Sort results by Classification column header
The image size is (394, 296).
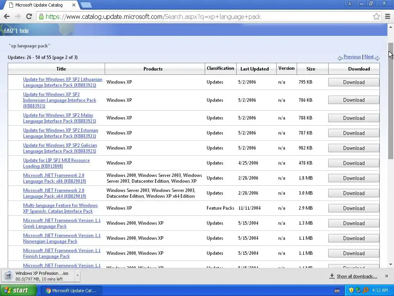[220, 68]
